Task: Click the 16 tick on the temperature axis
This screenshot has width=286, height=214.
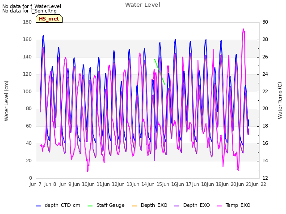Action: (x=265, y=144)
